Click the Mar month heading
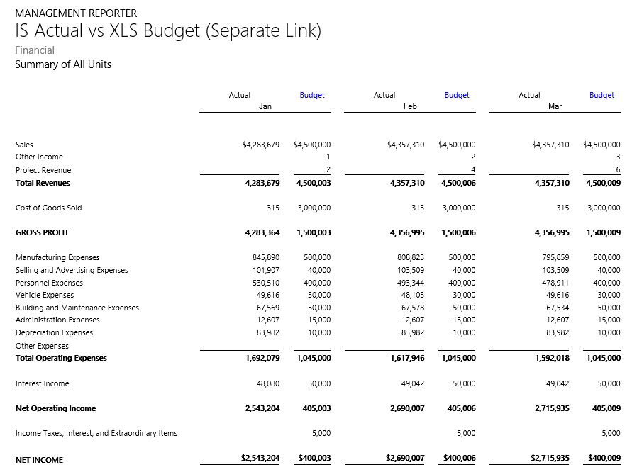Screen dimensions: 632x472 pyautogui.click(x=555, y=106)
